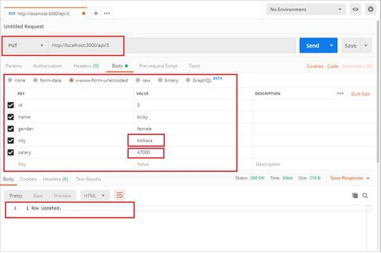Image resolution: width=381 pixels, height=253 pixels.
Task: Click the environment quick look eye icon
Action: [x=355, y=10]
